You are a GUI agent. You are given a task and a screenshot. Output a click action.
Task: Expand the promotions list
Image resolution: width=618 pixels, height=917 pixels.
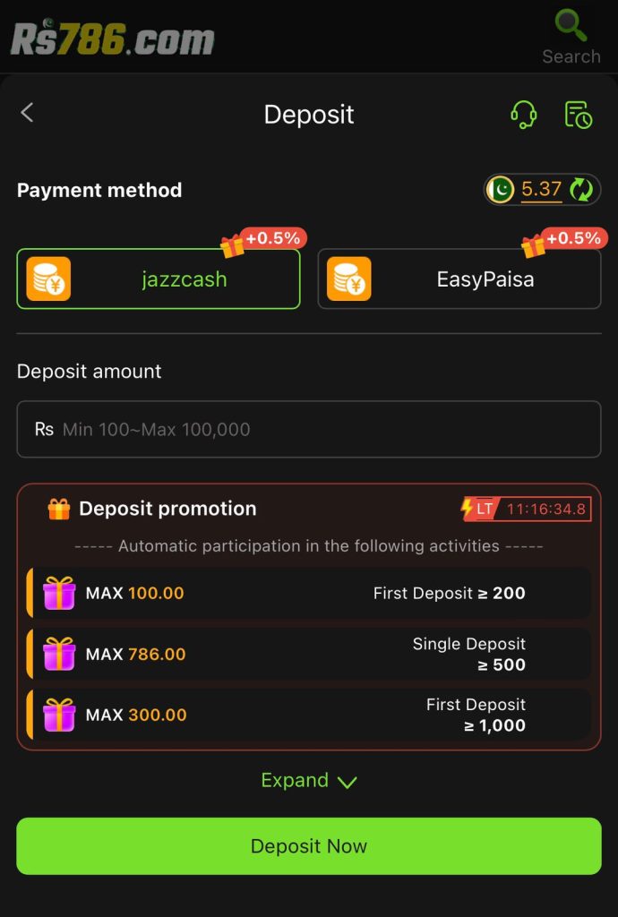pyautogui.click(x=296, y=781)
